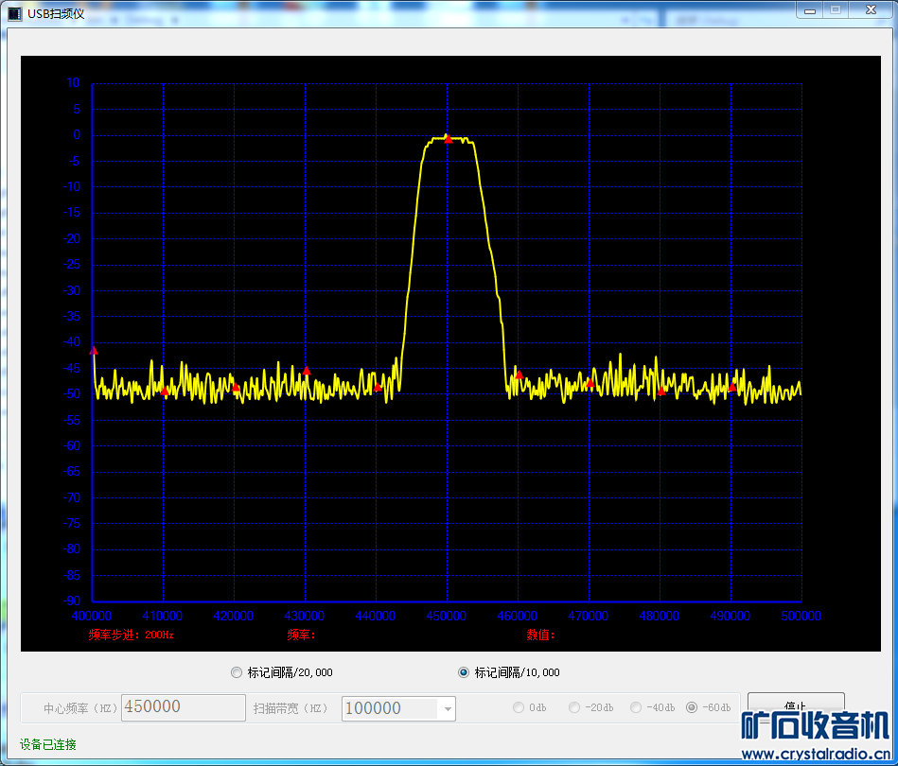Choose the 标记间隔/10,000 marker interval
The height and width of the screenshot is (766, 898).
pos(464,672)
